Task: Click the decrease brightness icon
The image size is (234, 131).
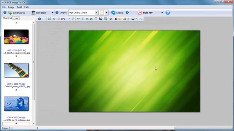Action: [x=124, y=19]
